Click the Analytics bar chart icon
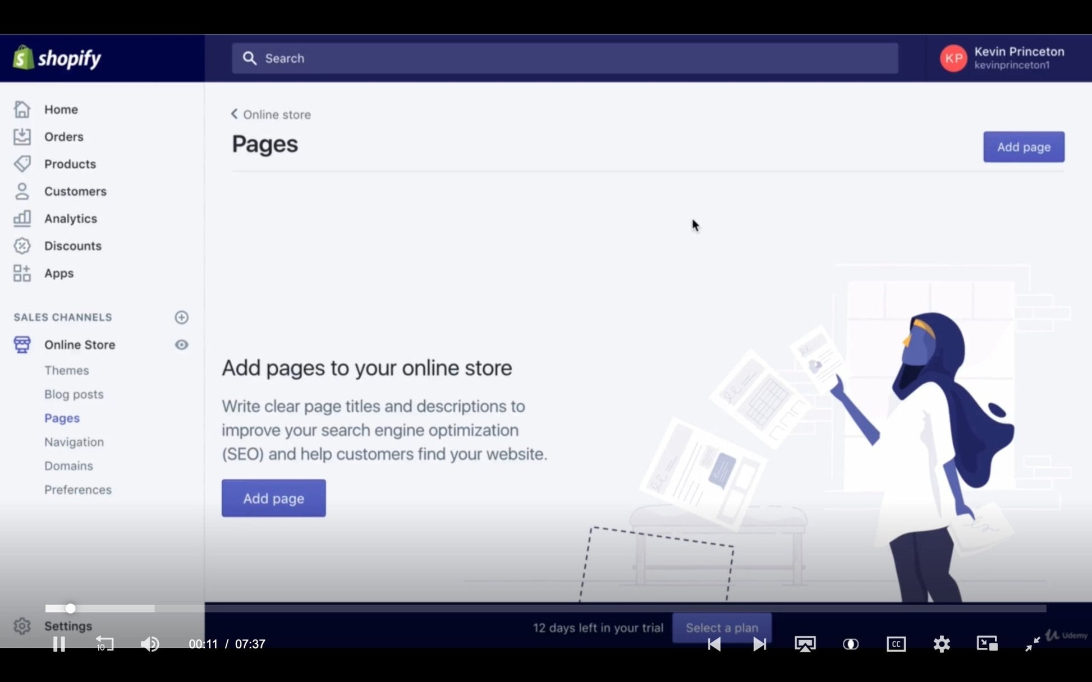Screen dimensions: 1092x682 click(x=22, y=219)
